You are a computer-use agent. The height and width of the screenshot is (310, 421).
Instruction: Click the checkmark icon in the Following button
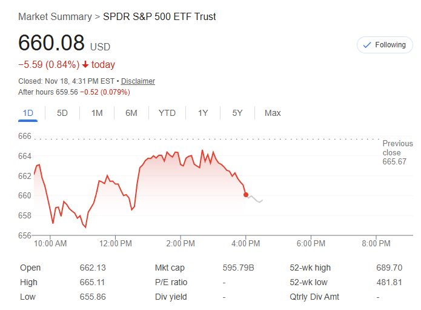(x=366, y=45)
